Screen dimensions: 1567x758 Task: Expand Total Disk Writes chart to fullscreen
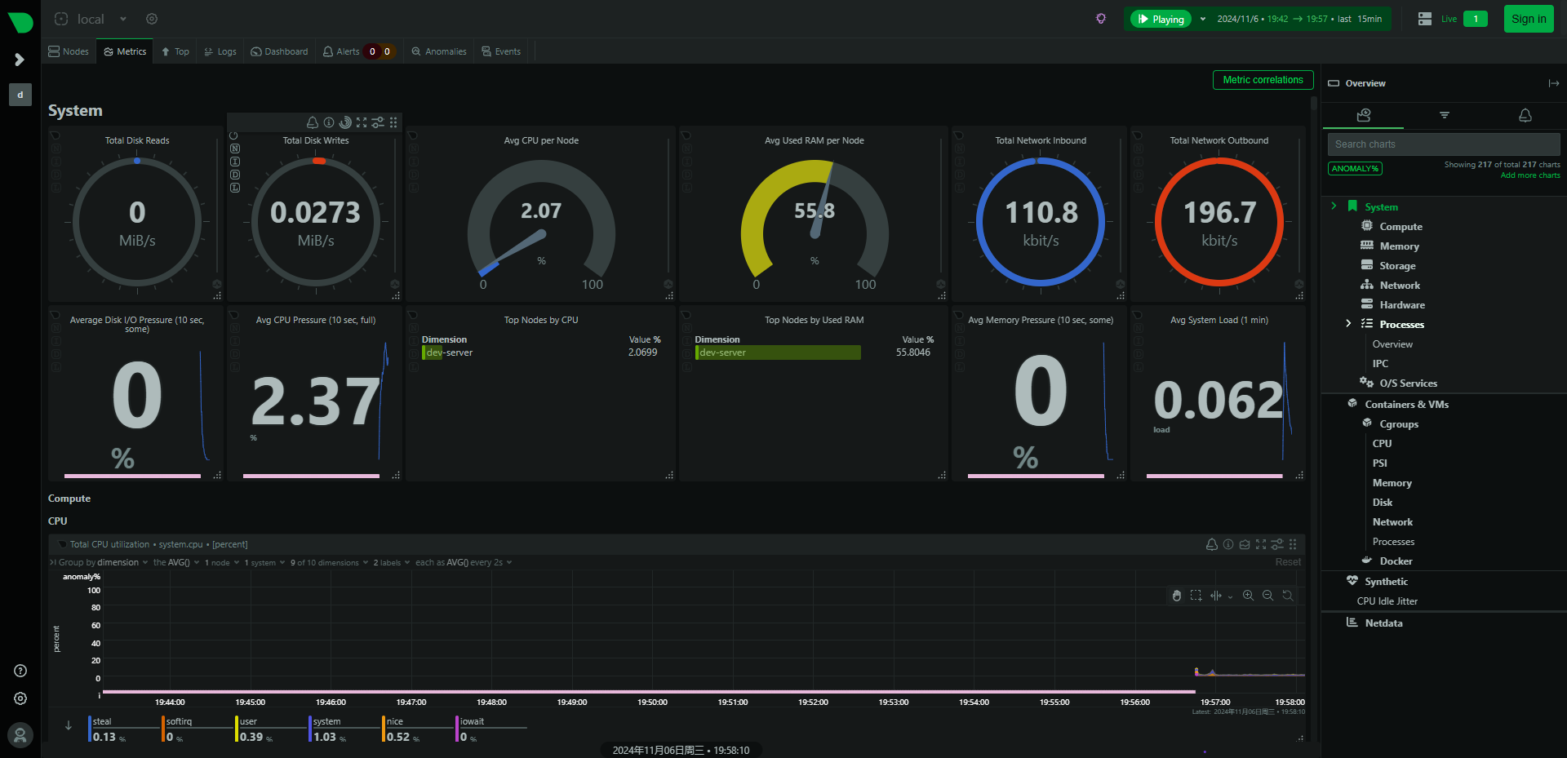pos(362,122)
